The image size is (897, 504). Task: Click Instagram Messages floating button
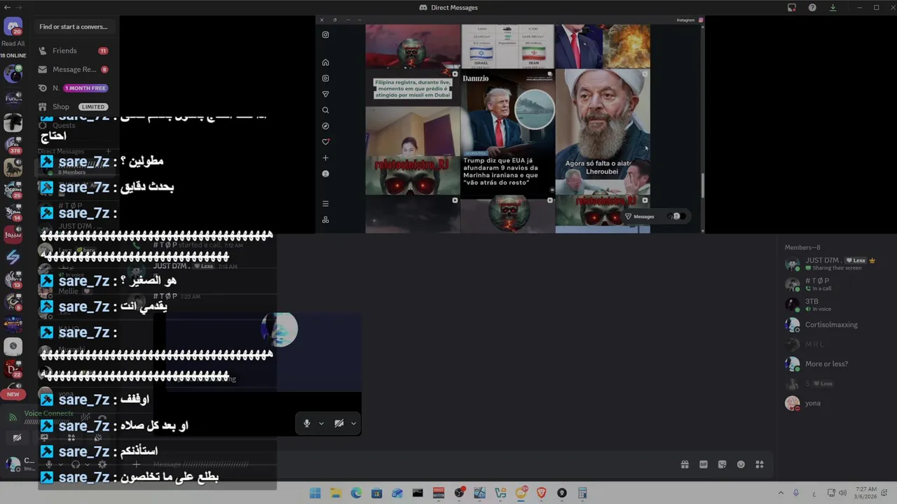655,216
